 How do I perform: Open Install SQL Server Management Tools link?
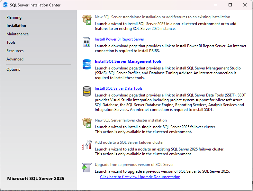point(128,61)
